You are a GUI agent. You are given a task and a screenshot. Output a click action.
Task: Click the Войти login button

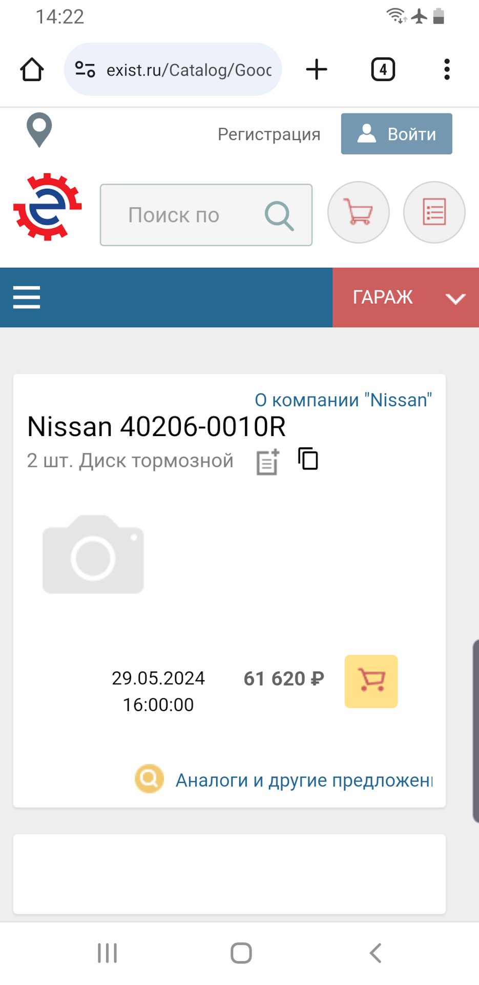tap(397, 134)
